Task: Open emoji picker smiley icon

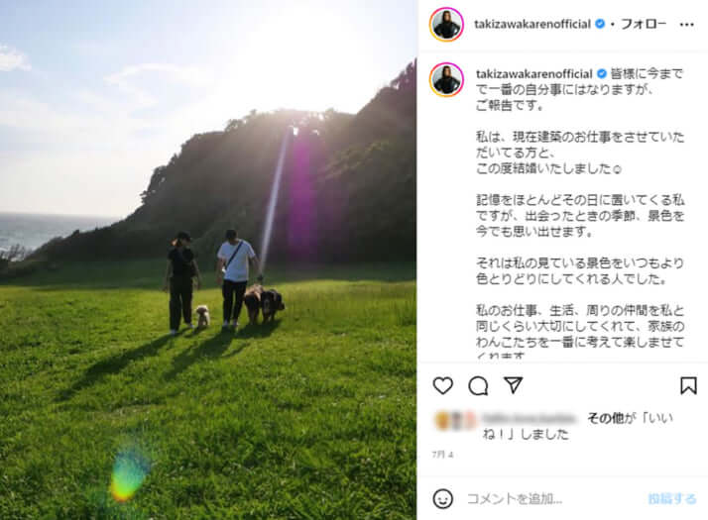Action: coord(442,499)
